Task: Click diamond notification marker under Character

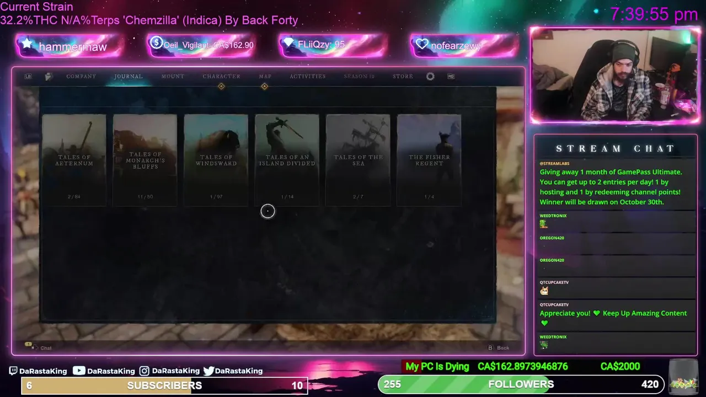Action: pyautogui.click(x=221, y=87)
